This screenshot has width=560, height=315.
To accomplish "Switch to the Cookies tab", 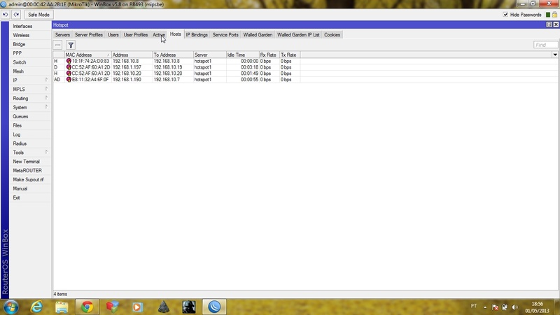I will coord(332,34).
